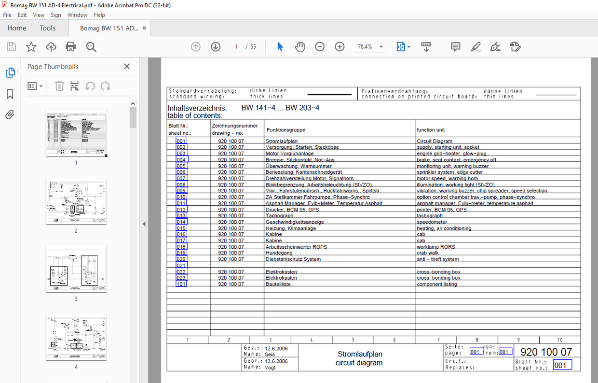Image resolution: width=598 pixels, height=383 pixels.
Task: Toggle the Page Thumbnails panel icon
Action: point(10,73)
